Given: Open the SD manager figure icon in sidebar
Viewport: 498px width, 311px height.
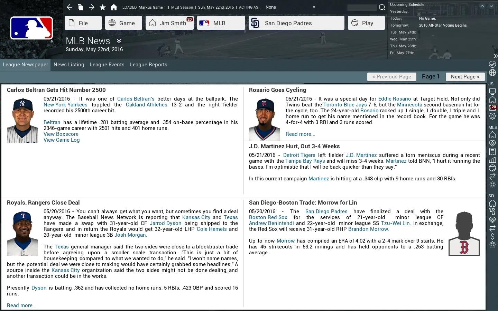Looking at the screenshot, I should (x=492, y=211).
